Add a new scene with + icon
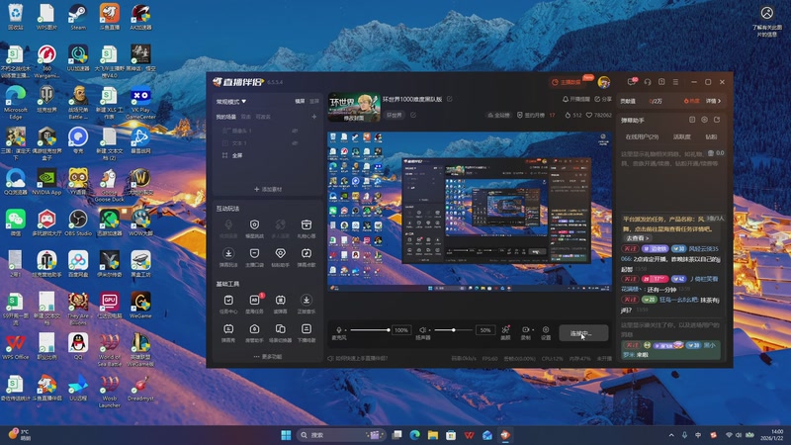 click(313, 117)
